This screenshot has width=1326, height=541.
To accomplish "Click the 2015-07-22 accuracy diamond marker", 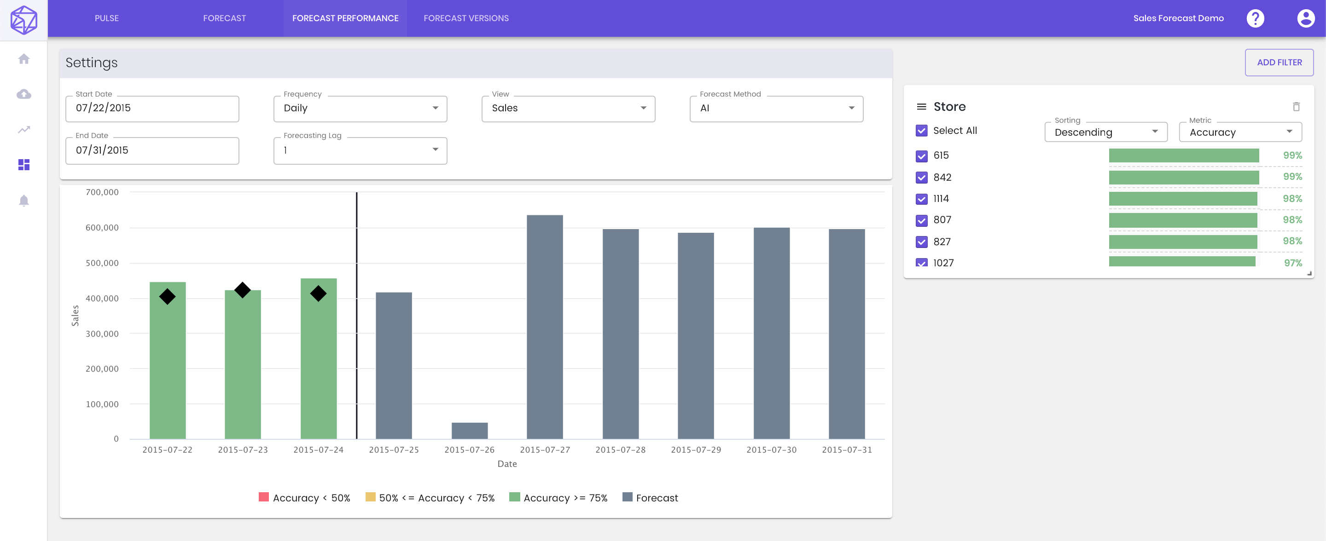I will pos(167,296).
